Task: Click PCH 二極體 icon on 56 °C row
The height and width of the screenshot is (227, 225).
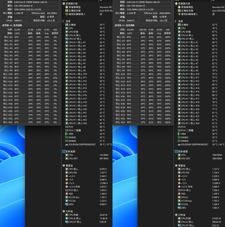Action: point(179,130)
